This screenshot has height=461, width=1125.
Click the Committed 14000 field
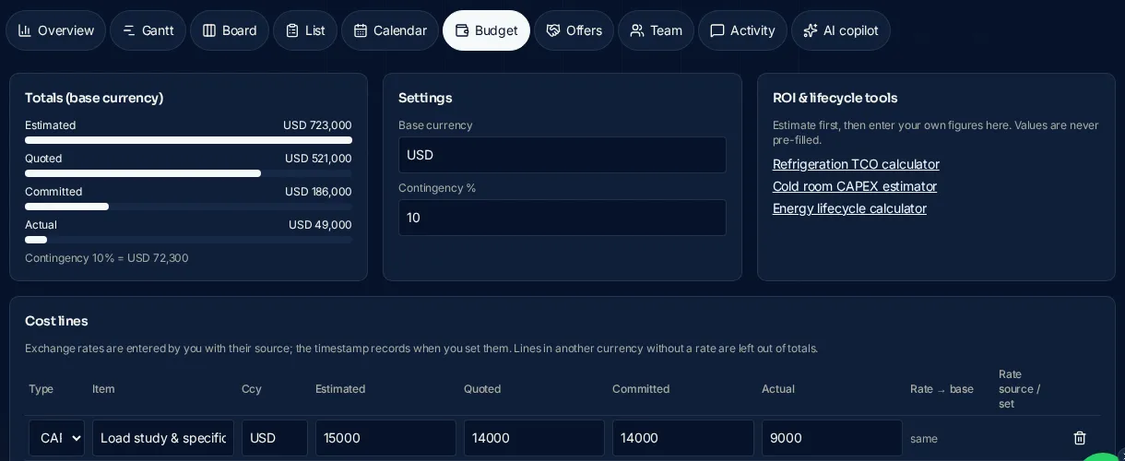(x=683, y=438)
